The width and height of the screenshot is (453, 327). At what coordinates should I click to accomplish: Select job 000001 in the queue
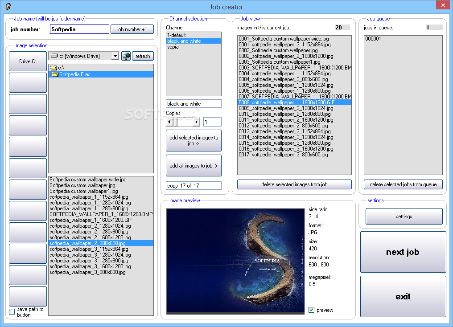click(x=403, y=39)
